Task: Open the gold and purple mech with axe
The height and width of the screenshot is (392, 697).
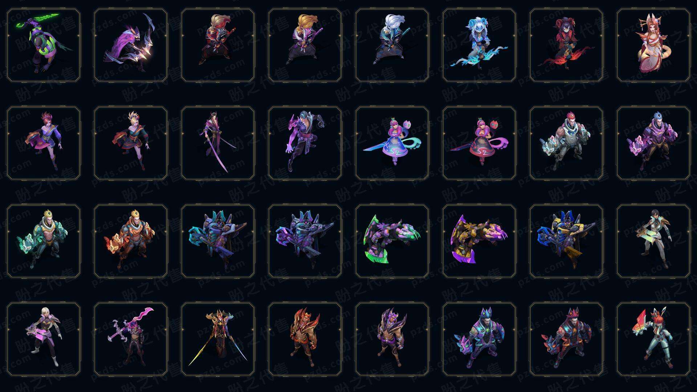Action: [479, 241]
